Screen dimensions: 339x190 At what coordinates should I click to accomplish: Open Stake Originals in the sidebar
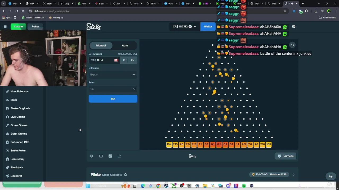click(x=20, y=108)
